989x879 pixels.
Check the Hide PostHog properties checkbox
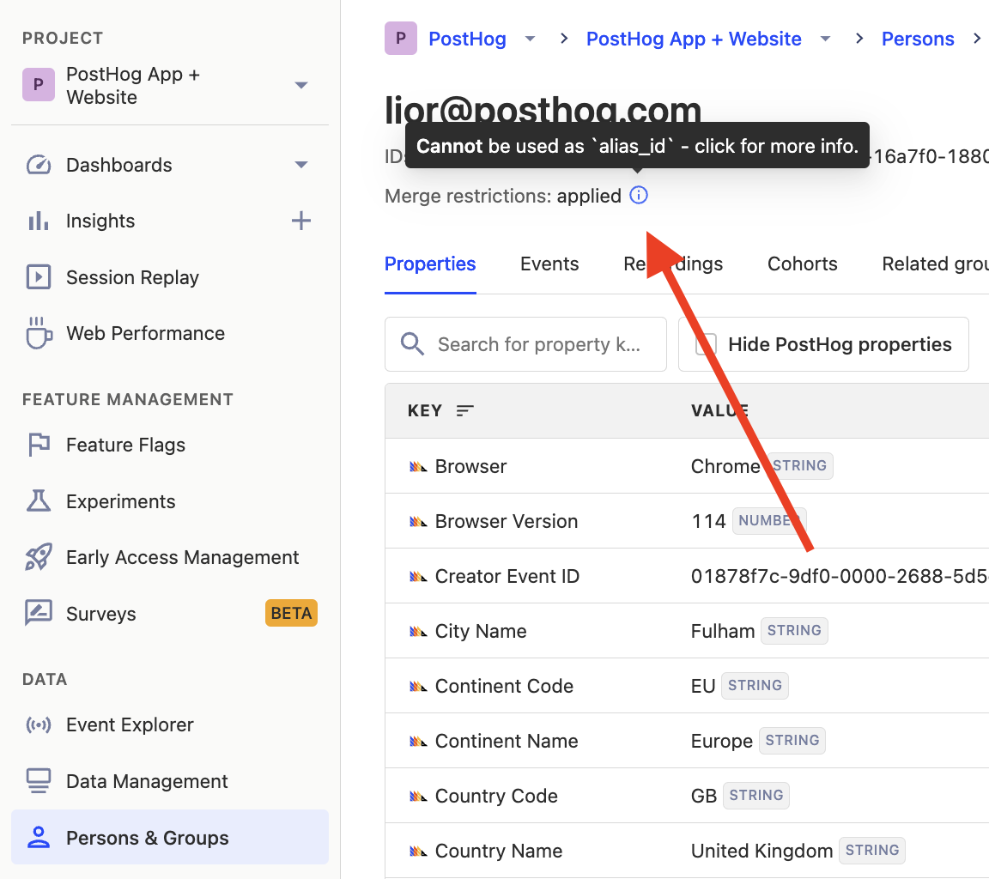pyautogui.click(x=706, y=344)
